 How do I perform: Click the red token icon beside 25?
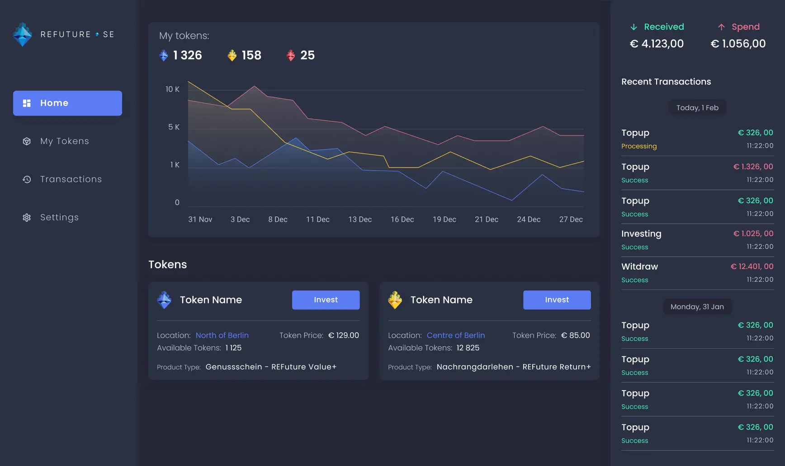(x=291, y=56)
